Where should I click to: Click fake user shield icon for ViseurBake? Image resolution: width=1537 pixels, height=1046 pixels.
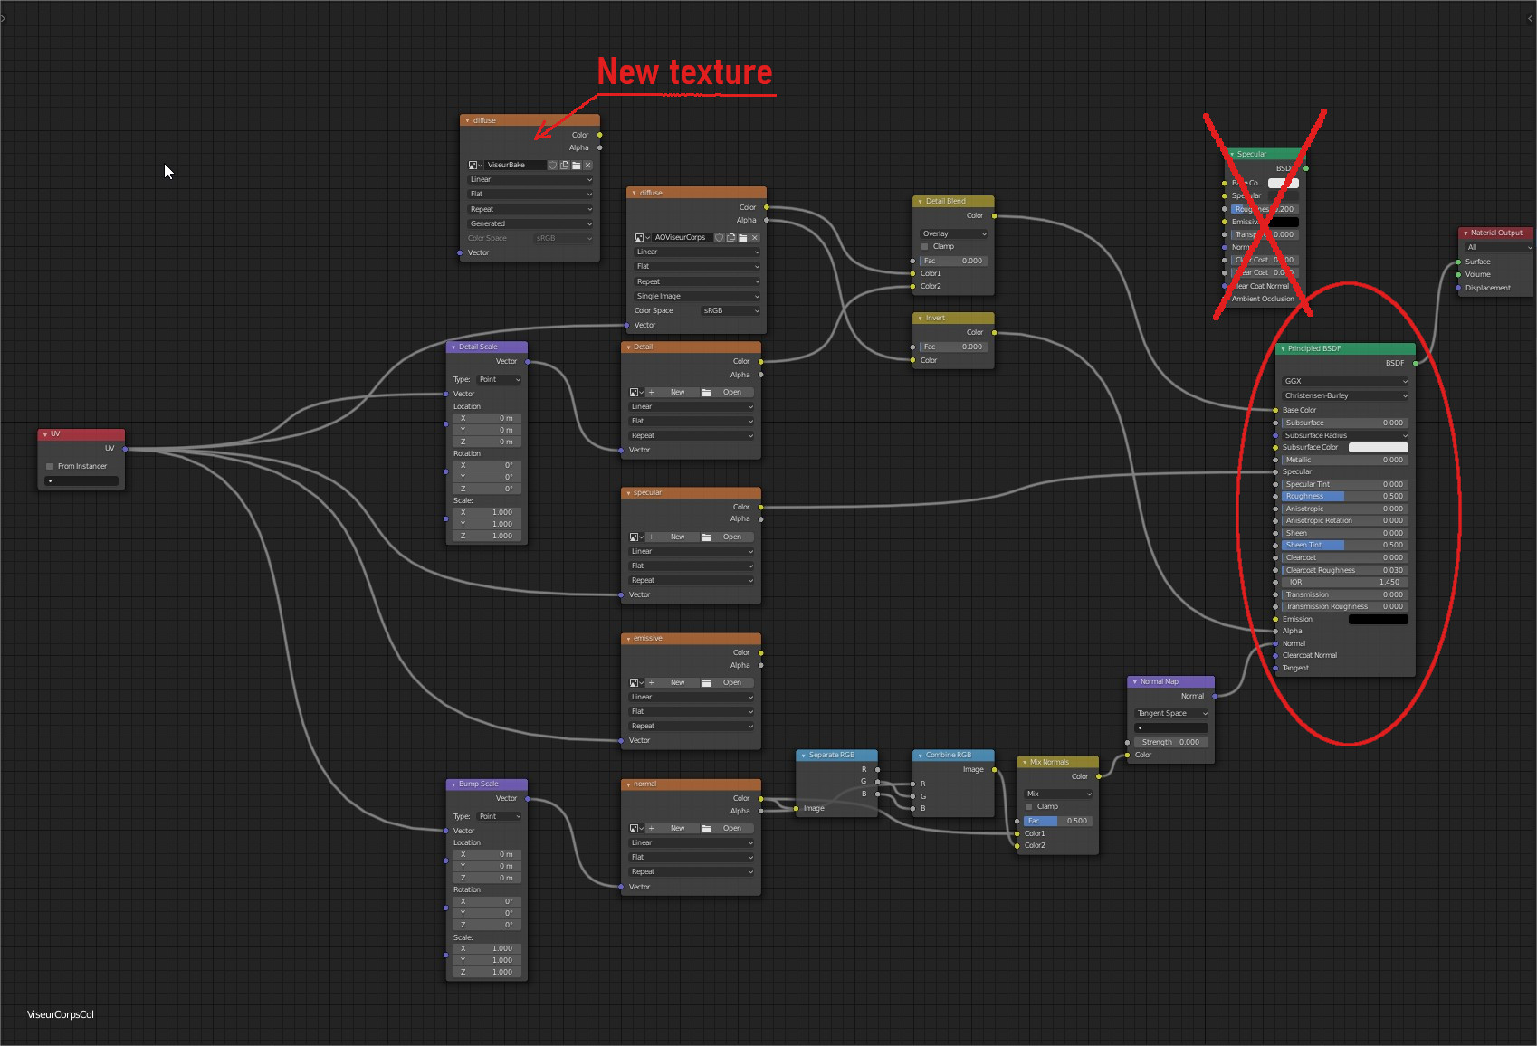(553, 166)
